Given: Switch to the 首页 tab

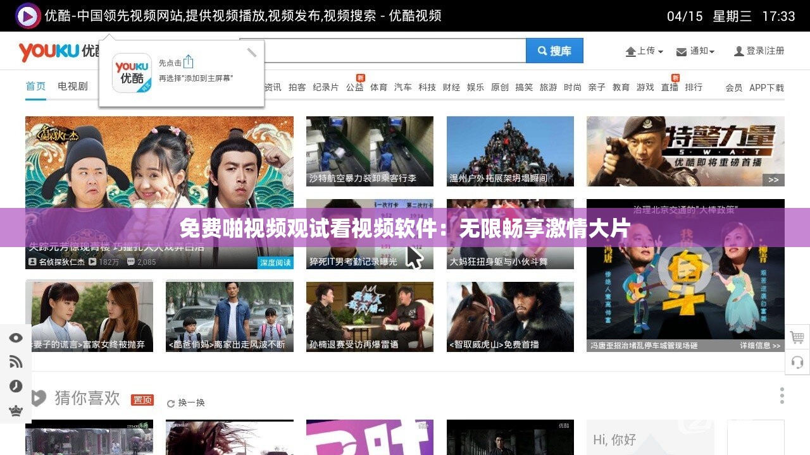Looking at the screenshot, I should tap(34, 87).
